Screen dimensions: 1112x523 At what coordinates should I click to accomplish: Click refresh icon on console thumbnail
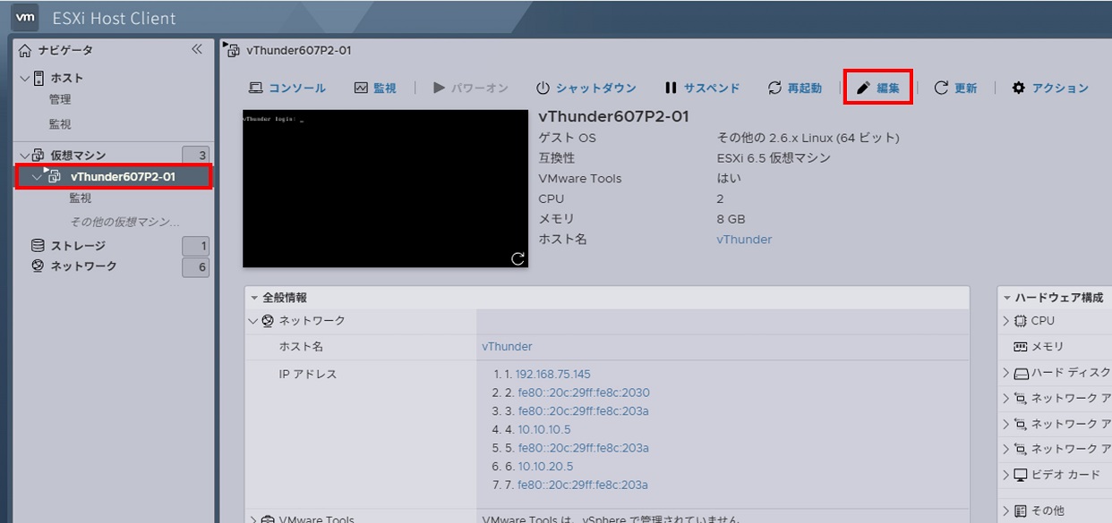[518, 258]
